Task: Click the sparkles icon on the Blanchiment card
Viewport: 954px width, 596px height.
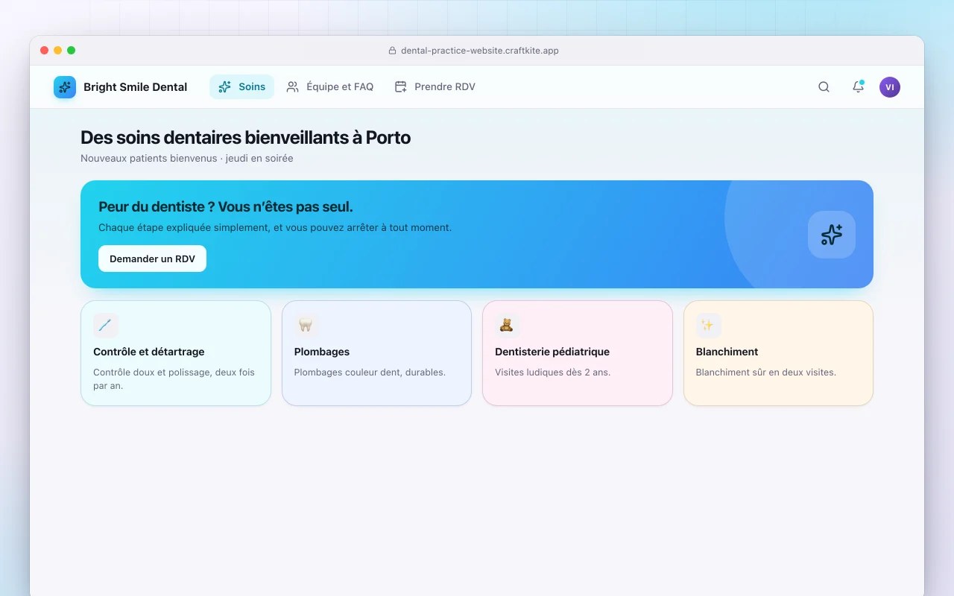Action: point(708,326)
